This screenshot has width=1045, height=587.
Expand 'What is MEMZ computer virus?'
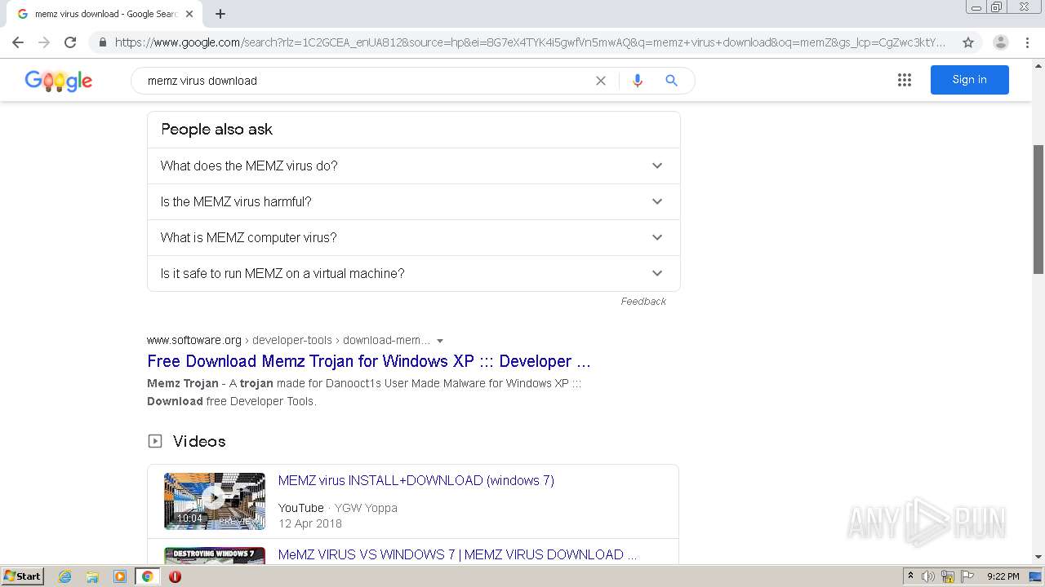[x=414, y=237]
